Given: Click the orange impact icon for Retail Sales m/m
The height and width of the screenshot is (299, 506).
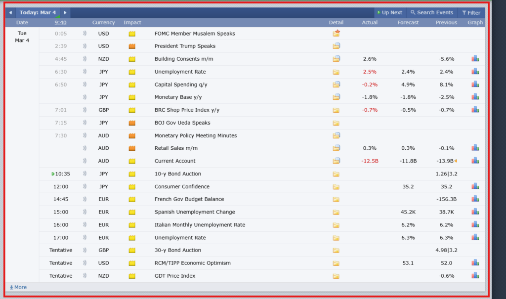Looking at the screenshot, I should [x=132, y=148].
